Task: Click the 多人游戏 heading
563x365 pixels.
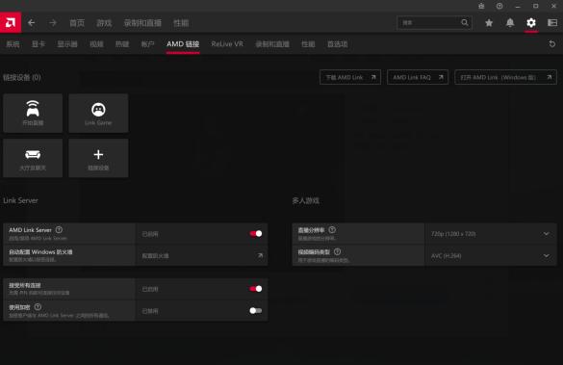Action: [305, 200]
